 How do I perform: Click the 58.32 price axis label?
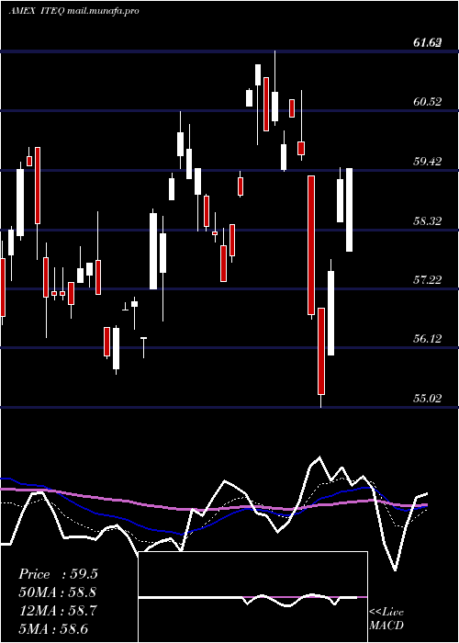[428, 221]
